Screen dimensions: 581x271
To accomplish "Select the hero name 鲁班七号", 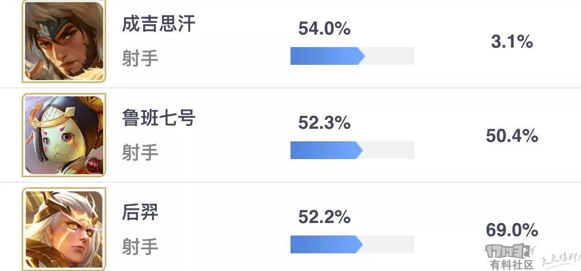I will pos(158,118).
